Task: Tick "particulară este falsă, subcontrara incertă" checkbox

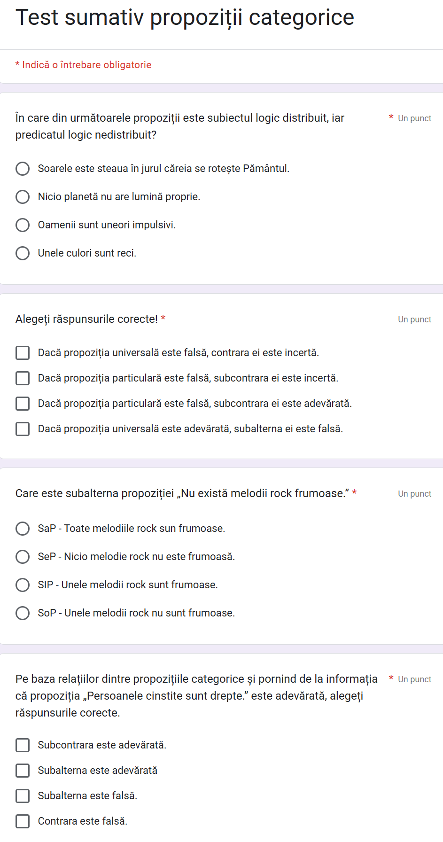Action: [23, 378]
